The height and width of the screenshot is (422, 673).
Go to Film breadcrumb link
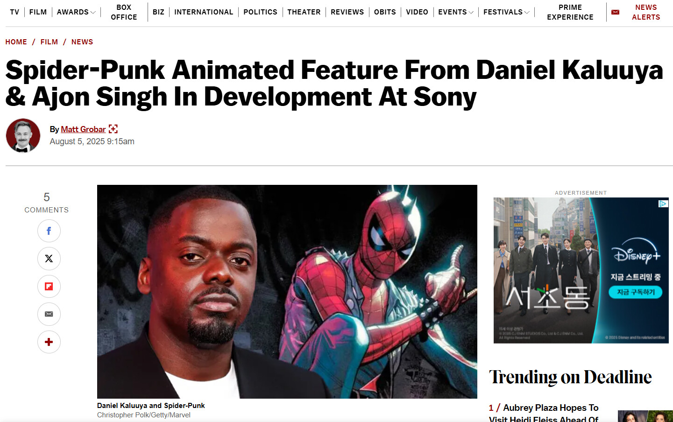pos(49,42)
